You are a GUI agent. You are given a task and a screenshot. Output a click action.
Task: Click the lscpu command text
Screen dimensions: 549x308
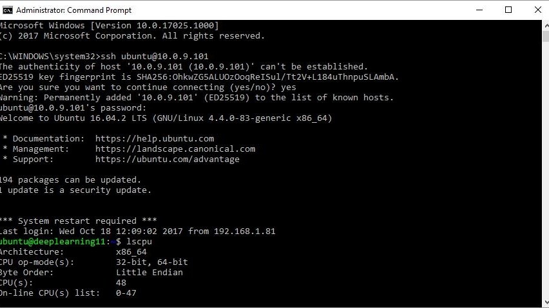139,242
